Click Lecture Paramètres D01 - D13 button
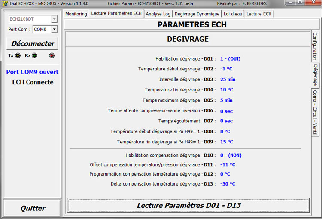 tap(188, 205)
